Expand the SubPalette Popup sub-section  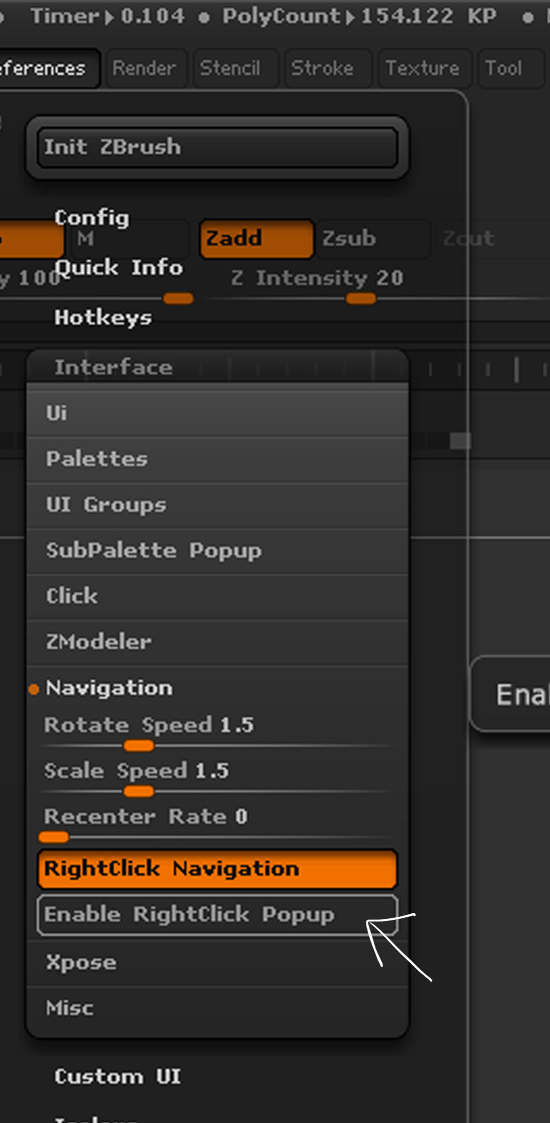[x=154, y=551]
